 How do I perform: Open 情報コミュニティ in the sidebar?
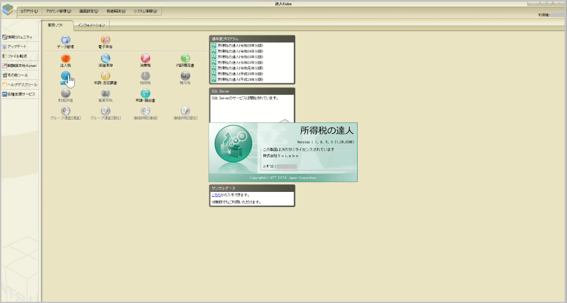click(19, 37)
